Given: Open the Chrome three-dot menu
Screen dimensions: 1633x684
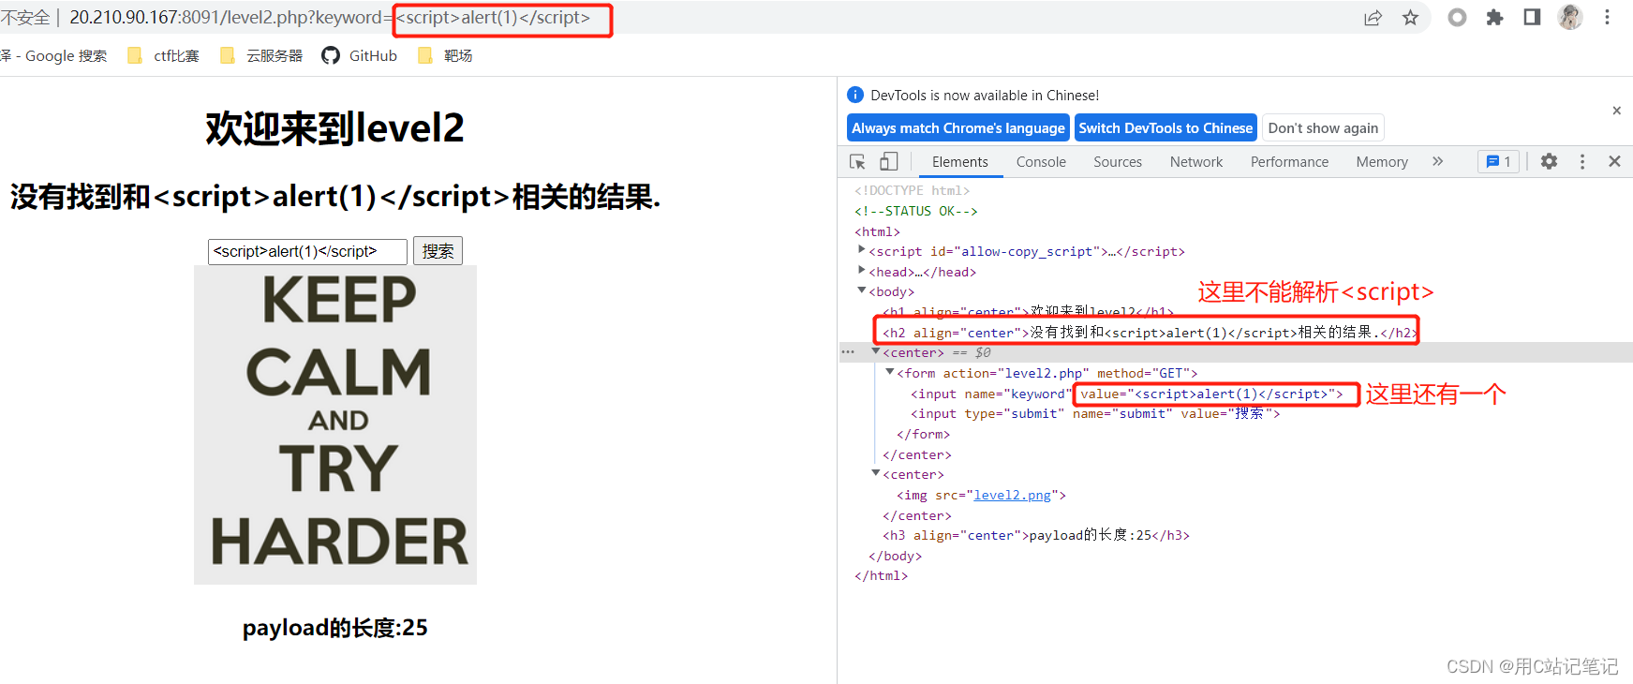Looking at the screenshot, I should pyautogui.click(x=1607, y=17).
